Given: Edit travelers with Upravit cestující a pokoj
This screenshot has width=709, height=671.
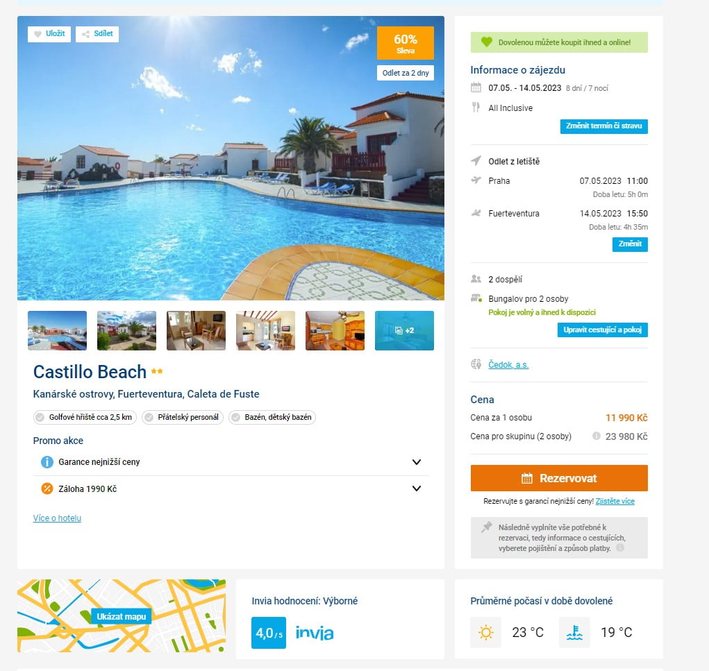Looking at the screenshot, I should pos(602,330).
